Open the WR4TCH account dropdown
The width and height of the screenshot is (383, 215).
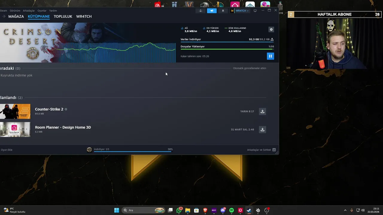240,11
